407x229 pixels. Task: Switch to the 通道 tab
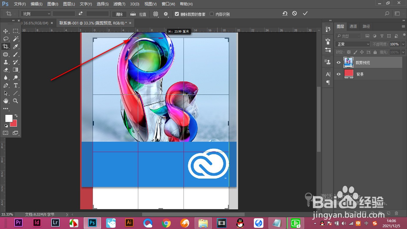(353, 26)
